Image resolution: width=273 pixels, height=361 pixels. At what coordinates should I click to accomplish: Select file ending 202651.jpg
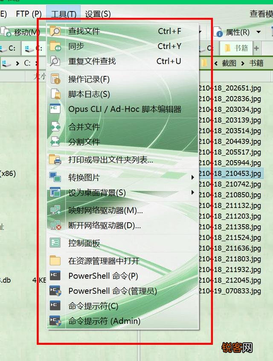tap(230, 88)
